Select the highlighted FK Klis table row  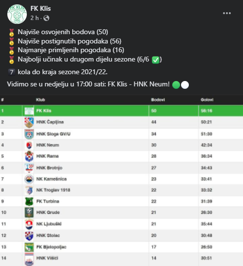pyautogui.click(x=121, y=111)
